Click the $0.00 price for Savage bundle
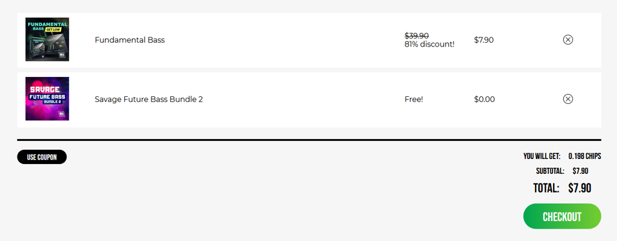The height and width of the screenshot is (241, 617). click(x=484, y=99)
